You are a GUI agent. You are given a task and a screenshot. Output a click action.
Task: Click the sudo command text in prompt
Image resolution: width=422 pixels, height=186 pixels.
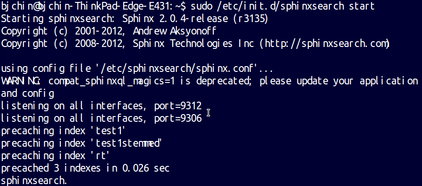[282, 6]
